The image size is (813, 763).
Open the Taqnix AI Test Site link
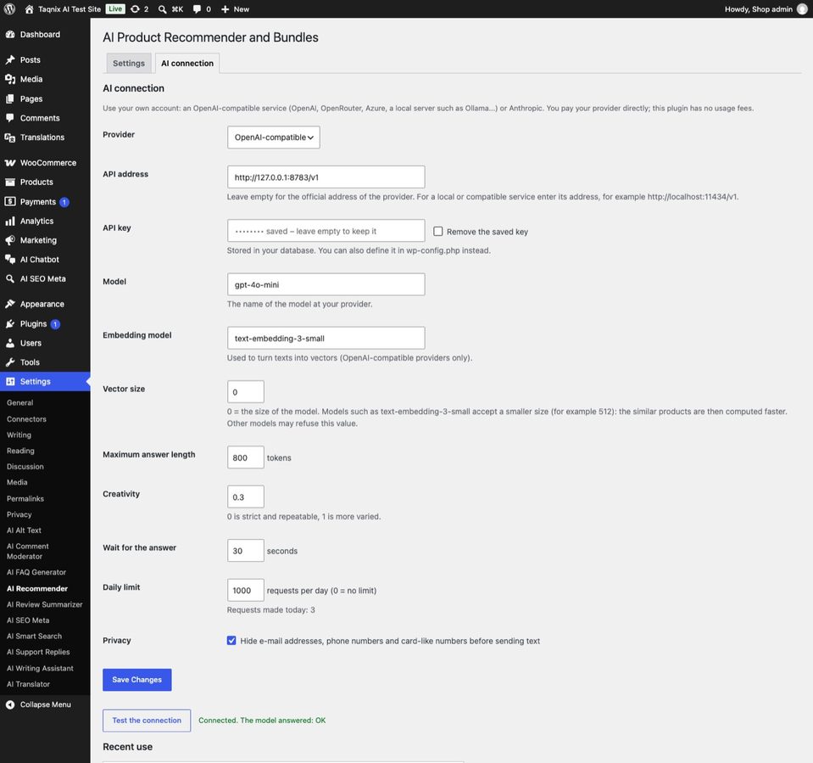(x=70, y=8)
